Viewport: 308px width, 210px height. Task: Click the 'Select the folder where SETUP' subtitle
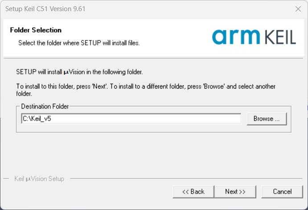[79, 43]
